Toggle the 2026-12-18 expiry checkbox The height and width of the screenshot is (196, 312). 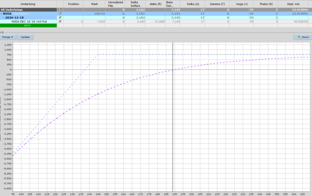pos(60,18)
